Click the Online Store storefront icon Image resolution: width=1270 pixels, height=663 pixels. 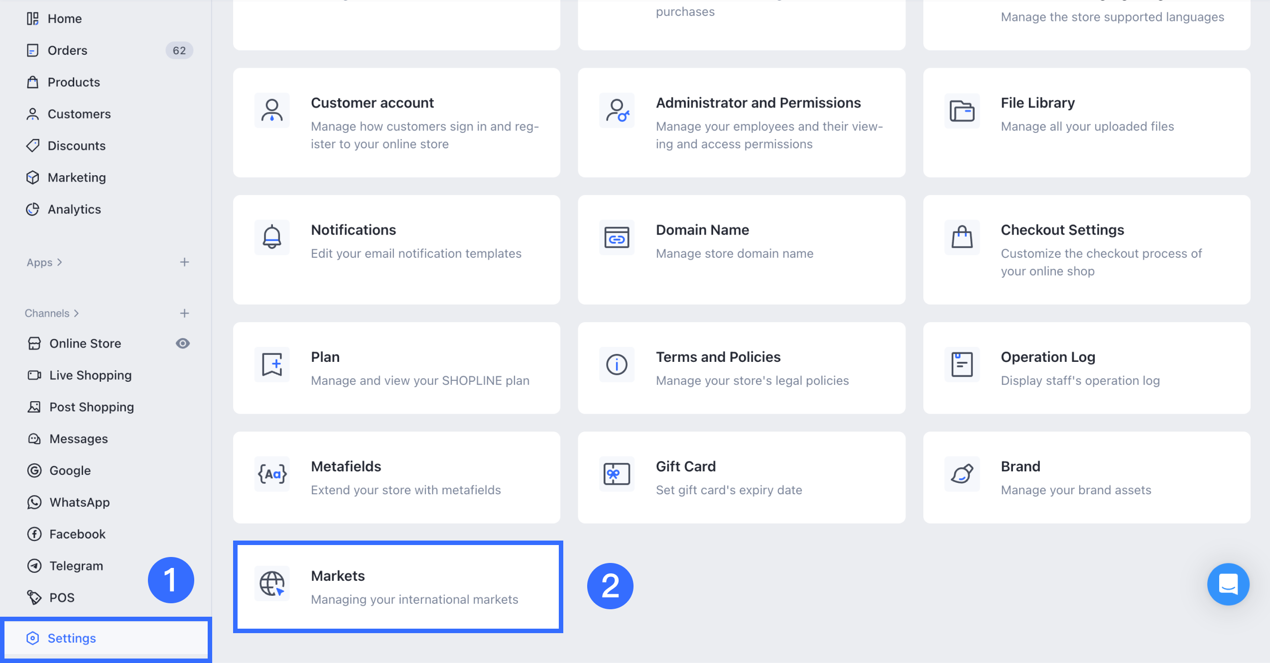click(34, 343)
